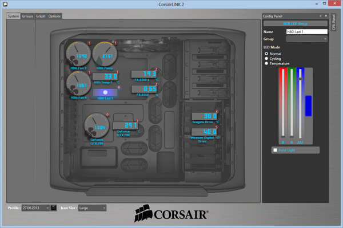Open the Group dropdown
Image resolution: width=343 pixels, height=228 pixels.
[307, 39]
